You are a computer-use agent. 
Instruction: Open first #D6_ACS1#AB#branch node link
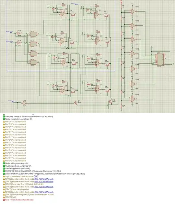[x=44, y=179]
